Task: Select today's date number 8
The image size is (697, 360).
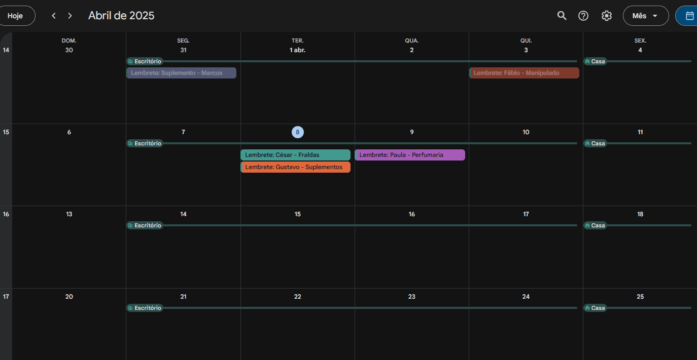Action: tap(297, 132)
